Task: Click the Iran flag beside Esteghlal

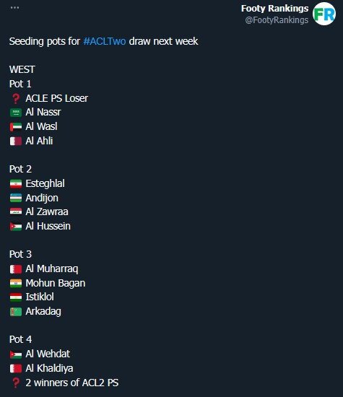Action: (x=16, y=184)
